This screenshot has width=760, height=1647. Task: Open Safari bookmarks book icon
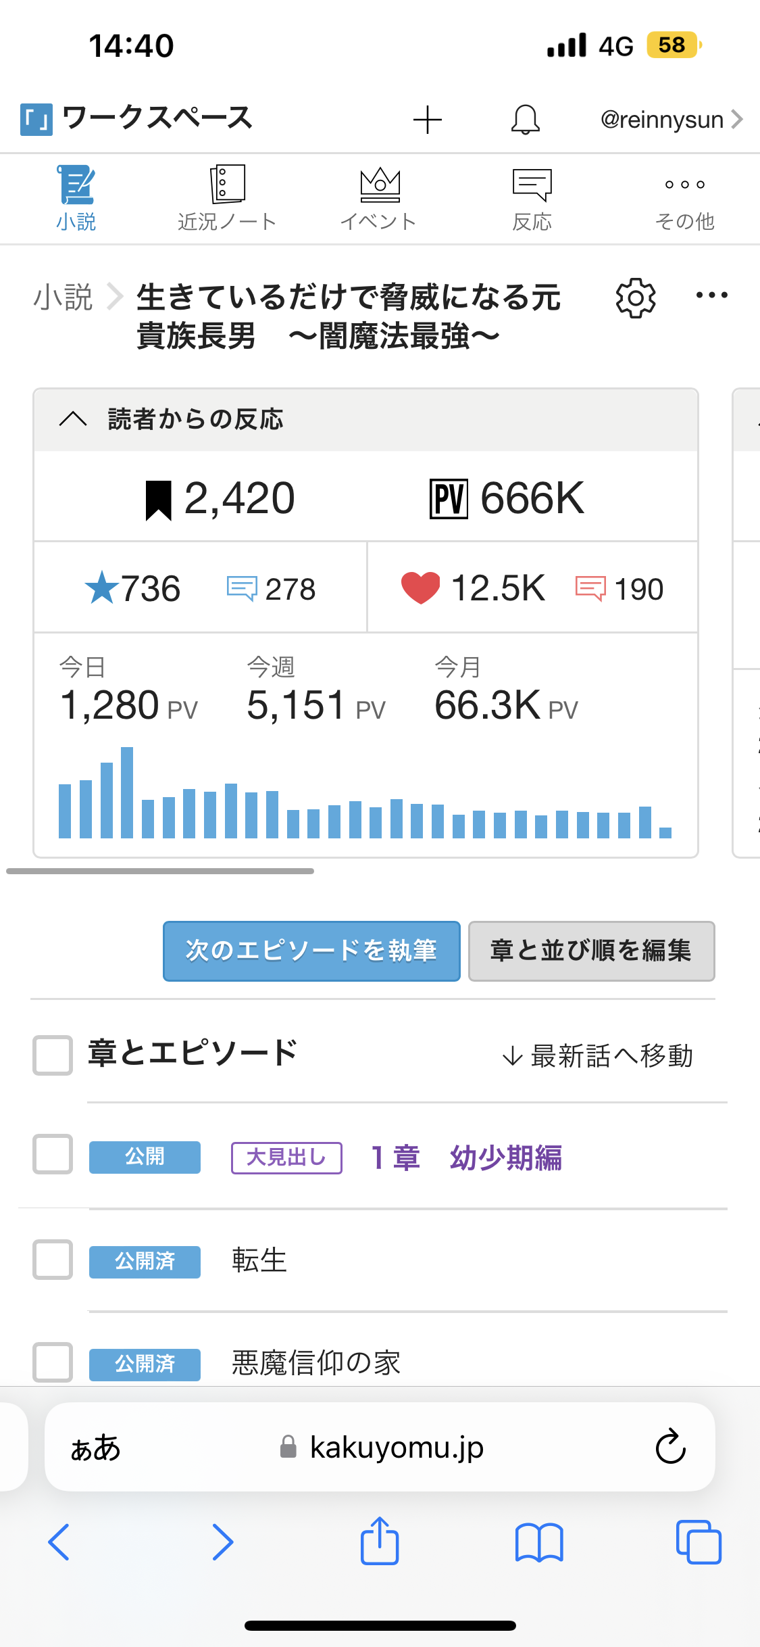pos(538,1542)
